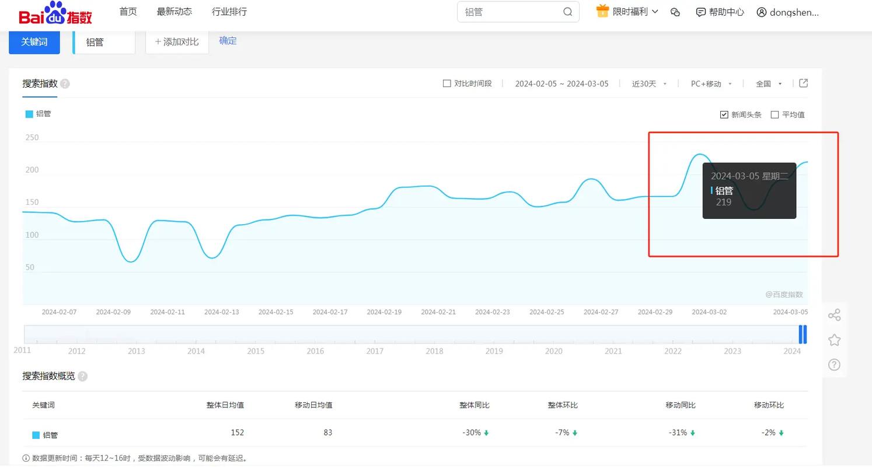
Task: Click the -7% value cell
Action: click(566, 433)
